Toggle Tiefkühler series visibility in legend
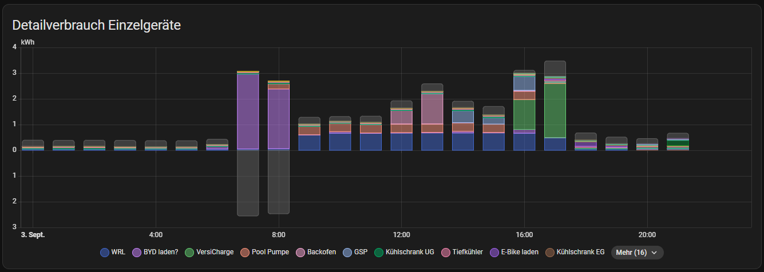764x272 pixels. click(445, 252)
